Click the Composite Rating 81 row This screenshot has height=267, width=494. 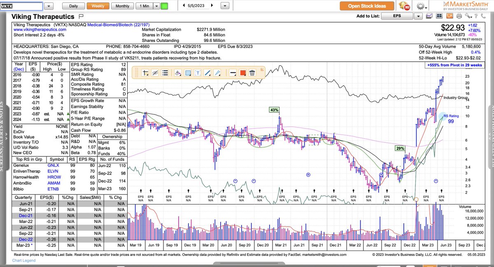99,84
